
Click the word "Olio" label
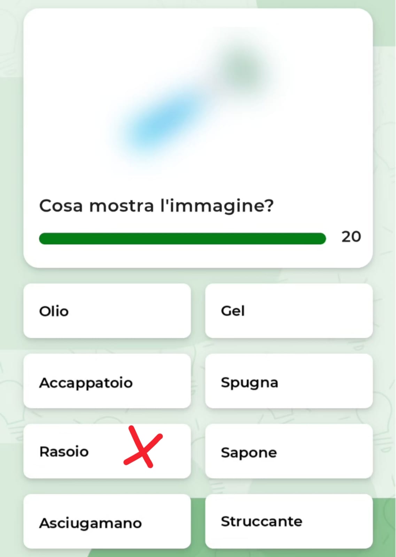click(x=54, y=311)
